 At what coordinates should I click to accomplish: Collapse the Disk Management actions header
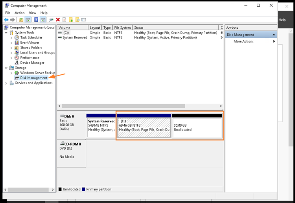[x=274, y=35]
